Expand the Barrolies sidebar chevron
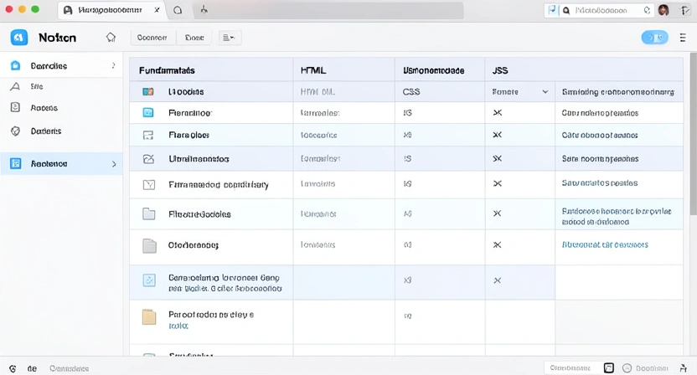Image resolution: width=697 pixels, height=375 pixels. 113,66
